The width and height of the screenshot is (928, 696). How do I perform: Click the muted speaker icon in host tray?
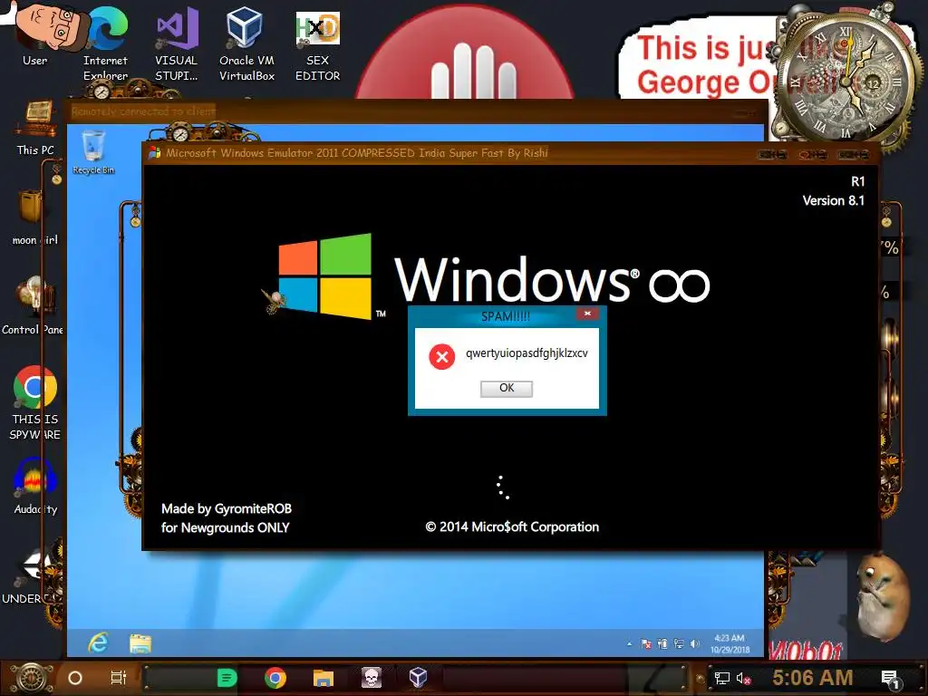[x=743, y=678]
